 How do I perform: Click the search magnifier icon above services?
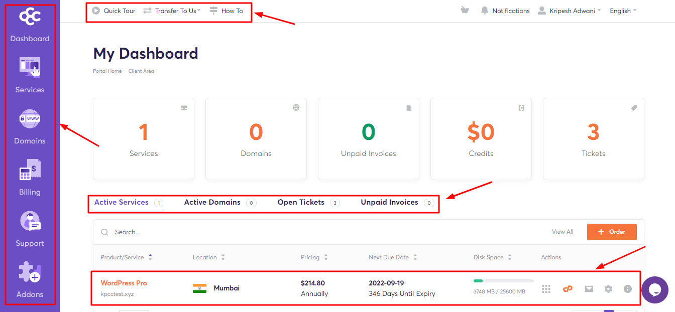[x=104, y=232]
